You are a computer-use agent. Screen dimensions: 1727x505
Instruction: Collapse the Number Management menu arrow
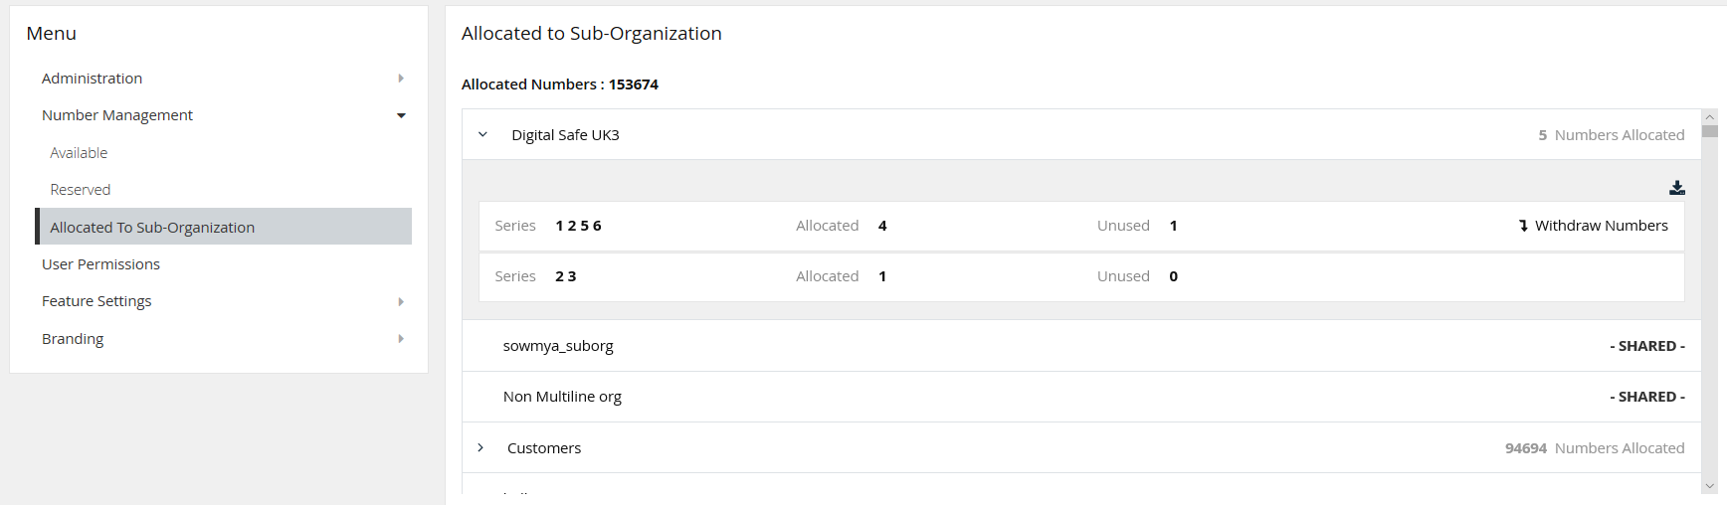[x=401, y=115]
